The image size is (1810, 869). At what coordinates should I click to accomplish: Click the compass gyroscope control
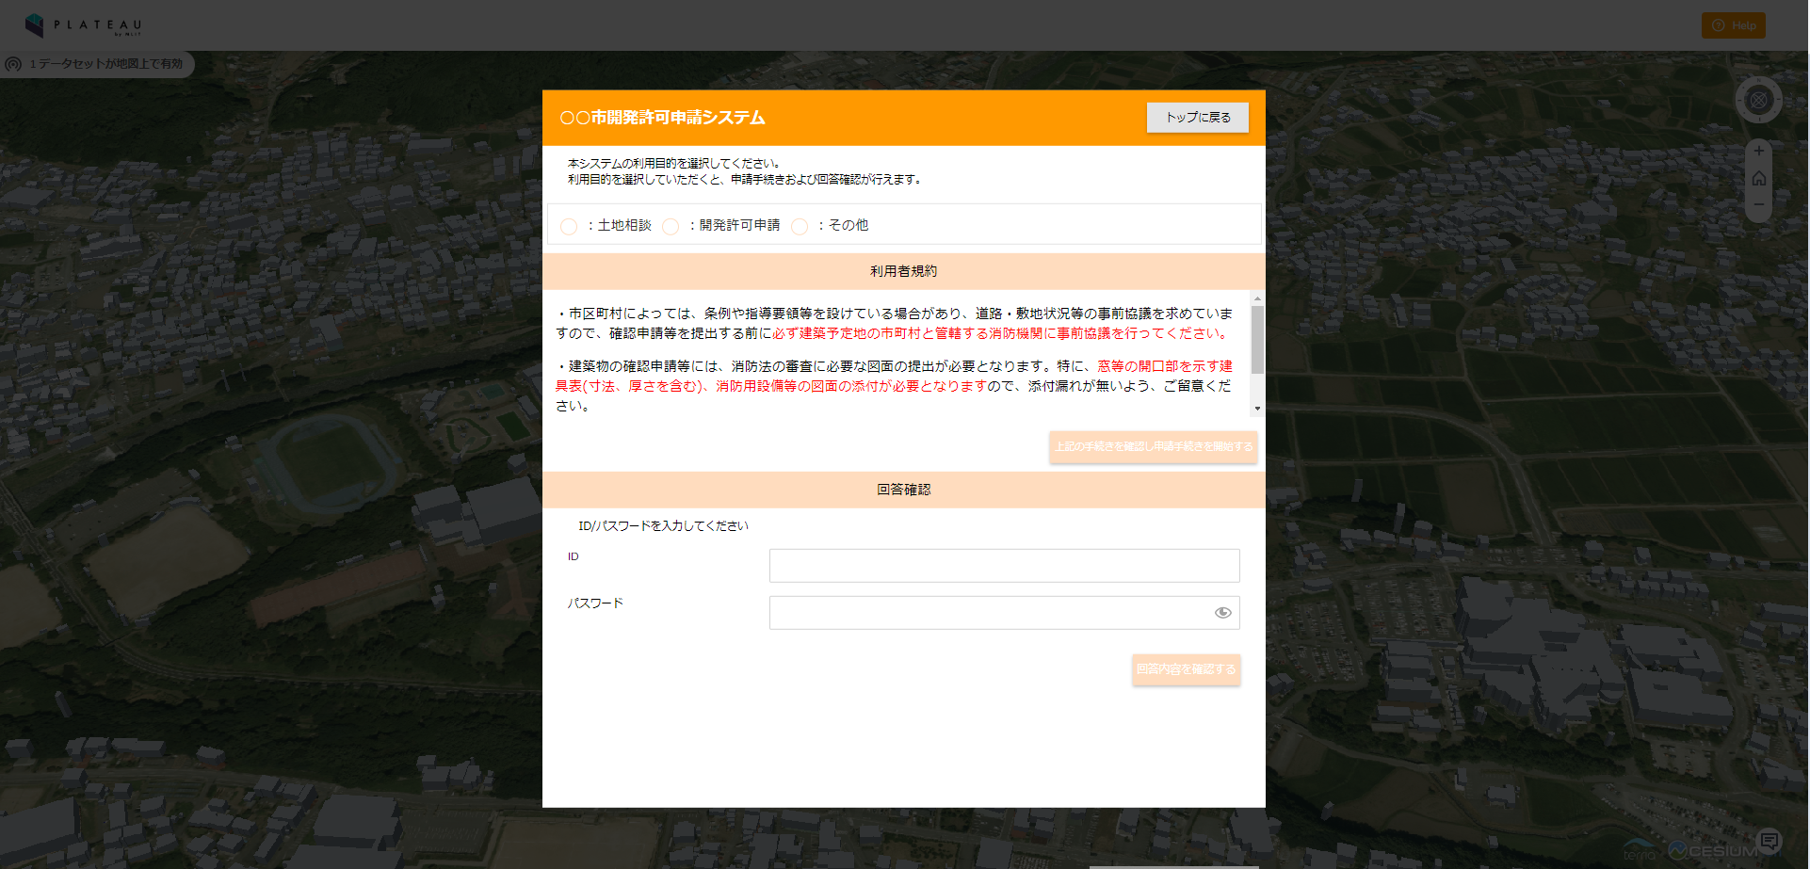pos(1758,100)
